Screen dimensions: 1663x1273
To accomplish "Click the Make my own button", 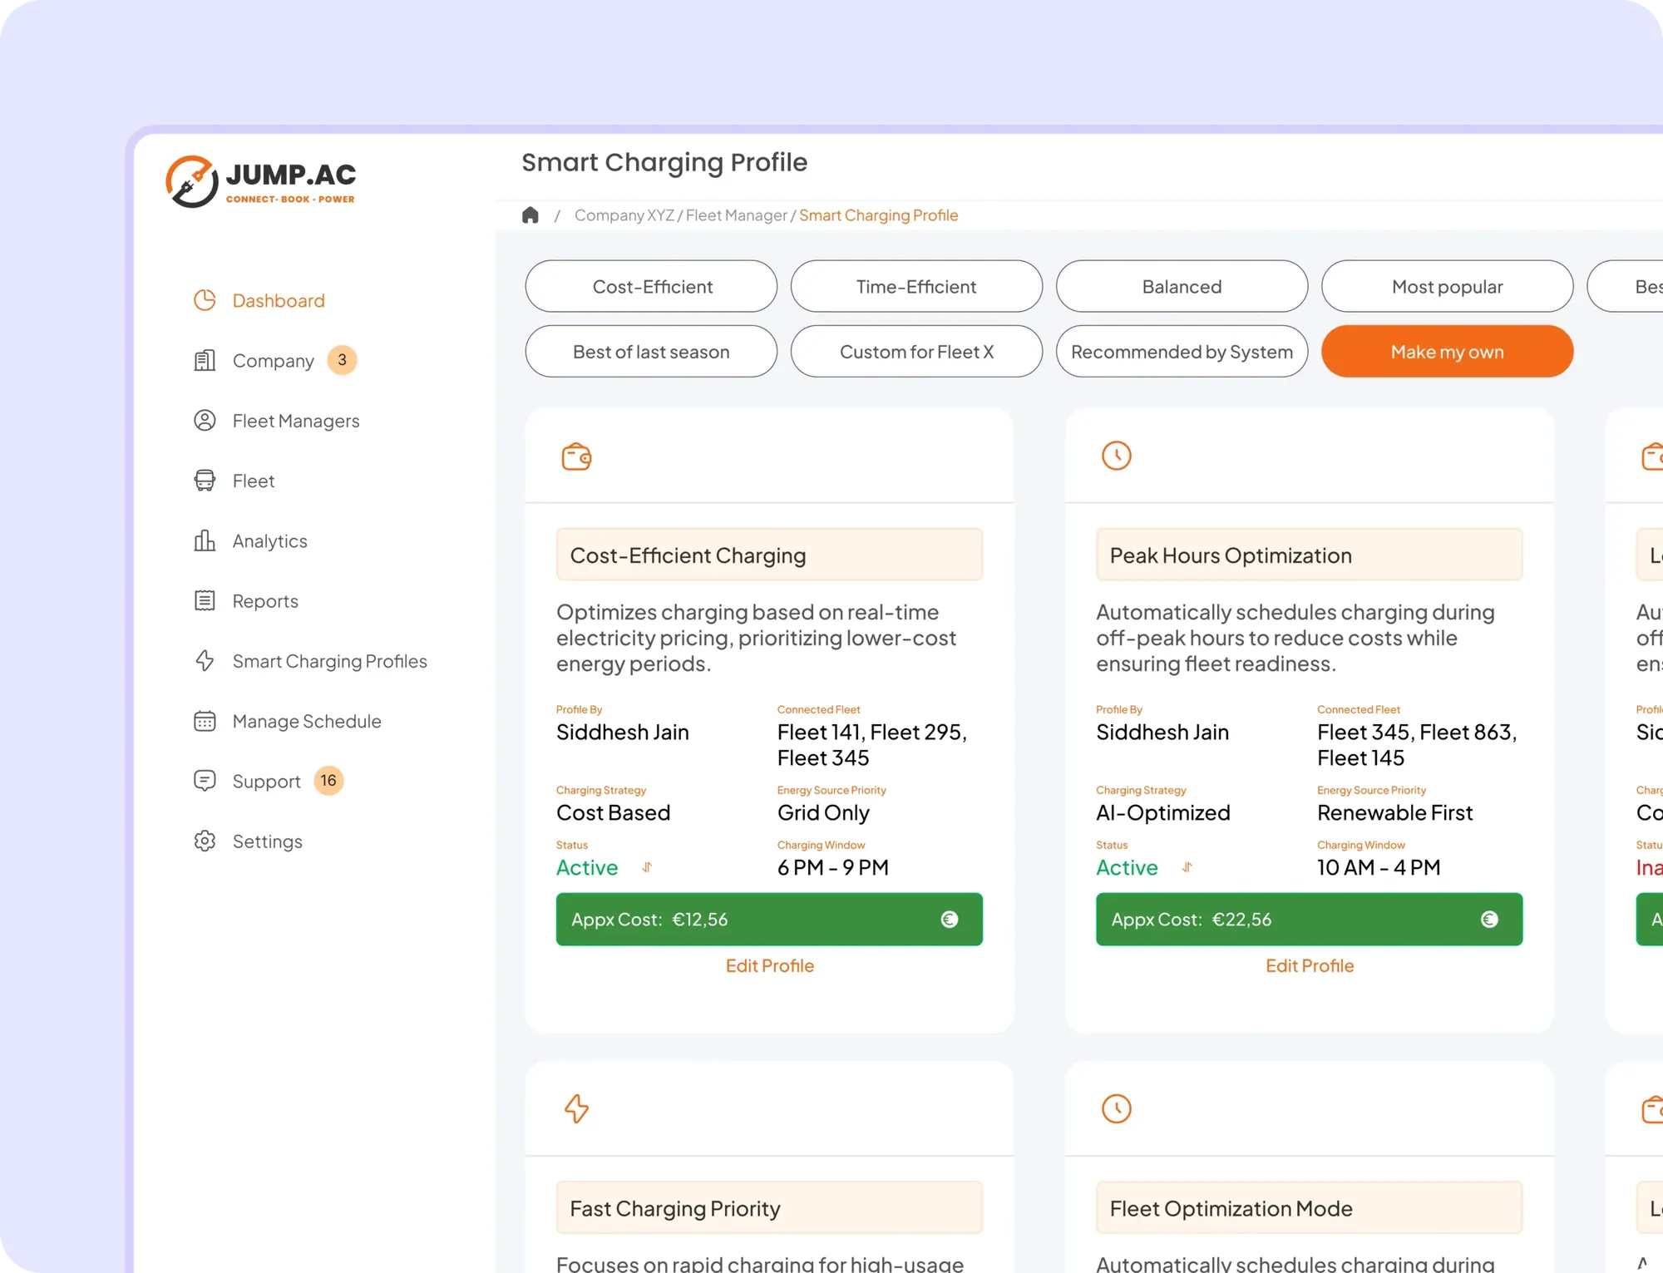I will point(1448,352).
